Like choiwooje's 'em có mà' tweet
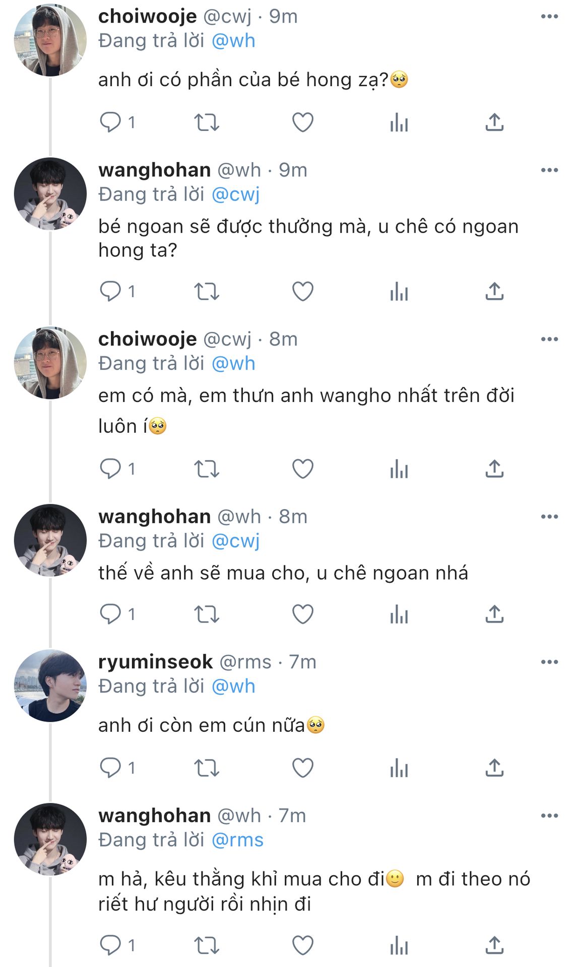579x967 pixels. tap(303, 469)
